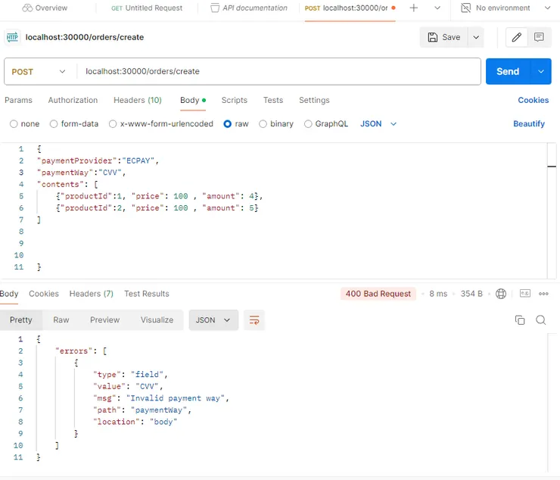Open the new tab plus icon
Viewport: 560px width, 480px height.
[x=414, y=8]
